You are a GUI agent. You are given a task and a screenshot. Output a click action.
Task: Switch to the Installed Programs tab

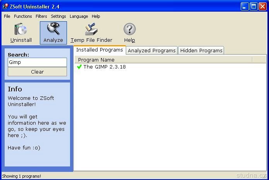(100, 50)
